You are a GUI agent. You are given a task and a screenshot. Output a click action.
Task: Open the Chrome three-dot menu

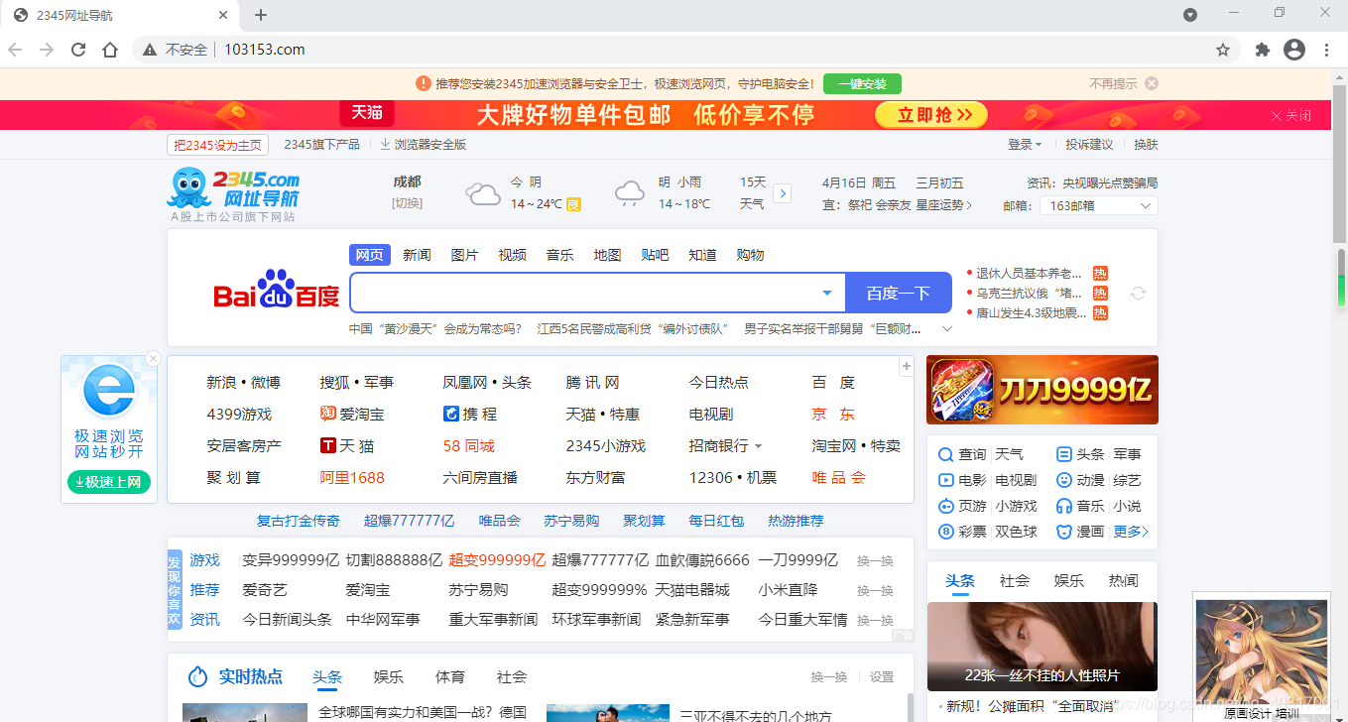[1326, 50]
